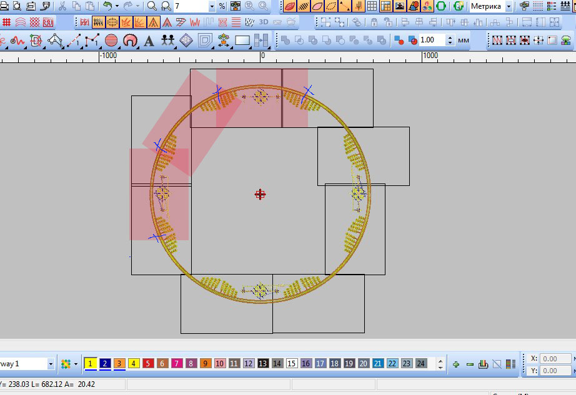Select the red ring shape tool
576x395 pixels.
click(x=130, y=41)
